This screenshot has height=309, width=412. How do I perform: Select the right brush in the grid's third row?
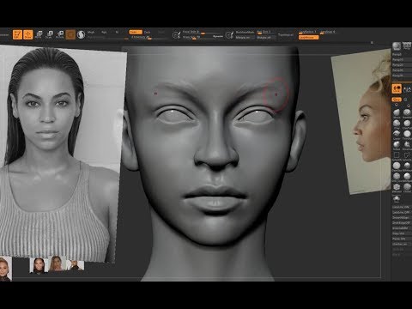click(x=407, y=134)
